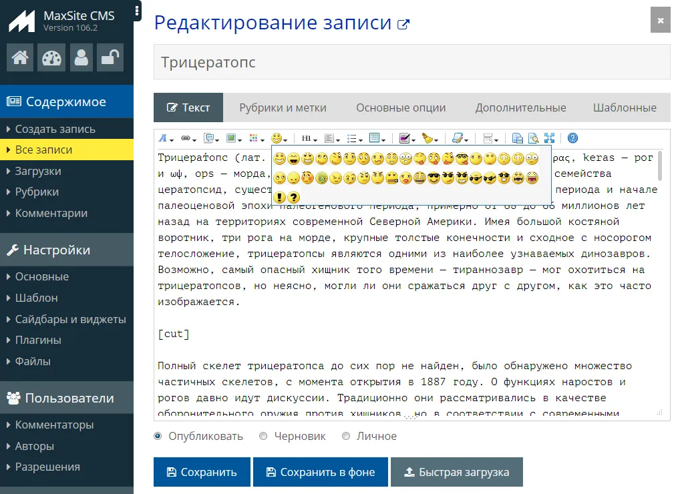676x494 pixels.
Task: Open the post in new window icon
Action: (403, 25)
